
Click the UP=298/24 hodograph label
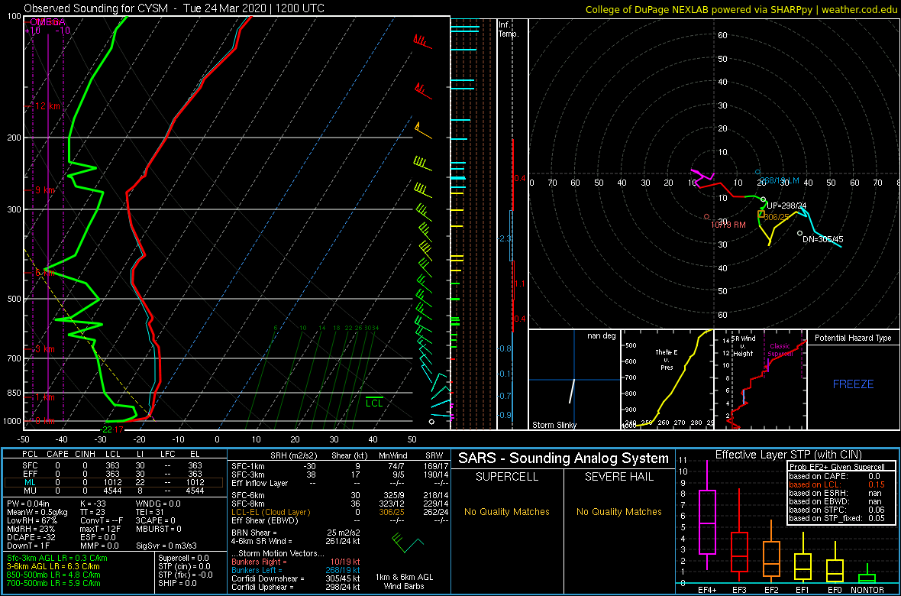click(786, 206)
